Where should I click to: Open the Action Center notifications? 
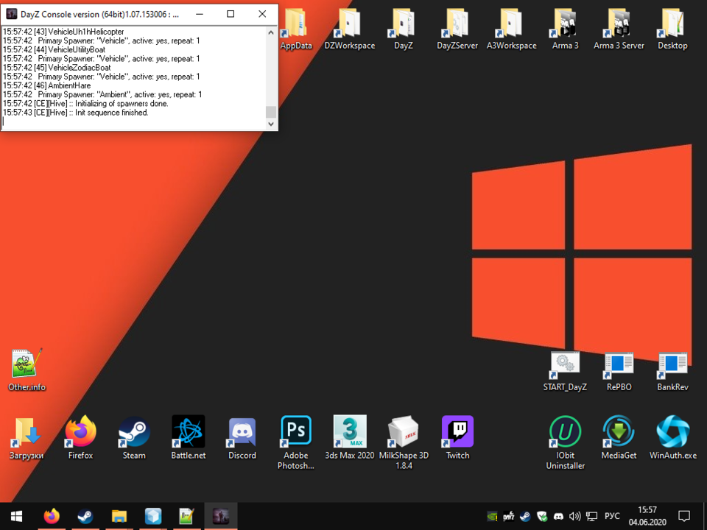pos(684,516)
